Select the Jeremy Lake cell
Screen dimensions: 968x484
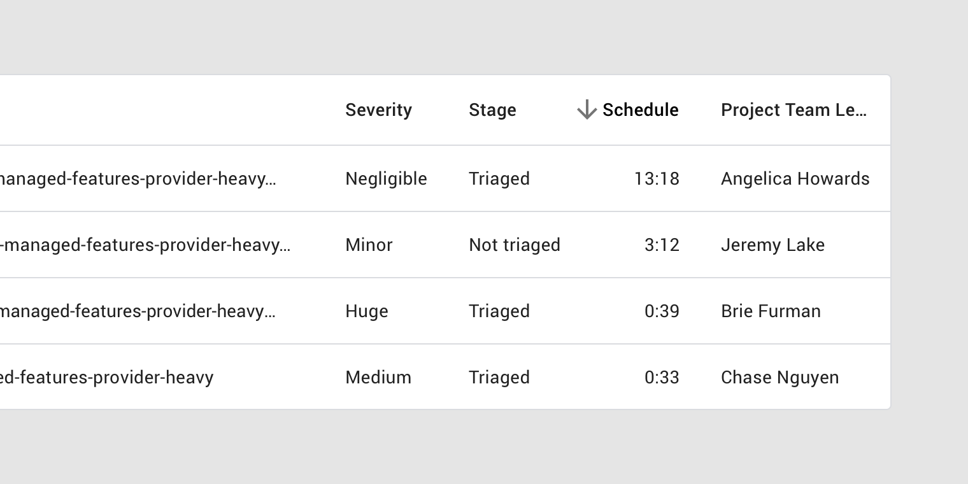(772, 245)
